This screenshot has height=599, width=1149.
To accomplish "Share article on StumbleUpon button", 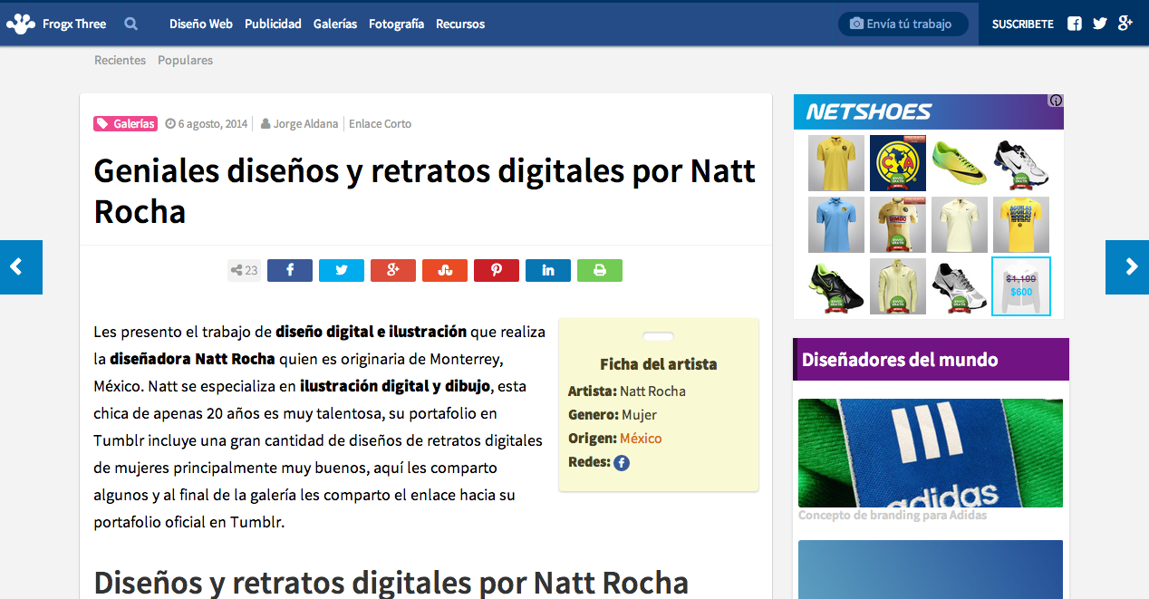I will 445,270.
